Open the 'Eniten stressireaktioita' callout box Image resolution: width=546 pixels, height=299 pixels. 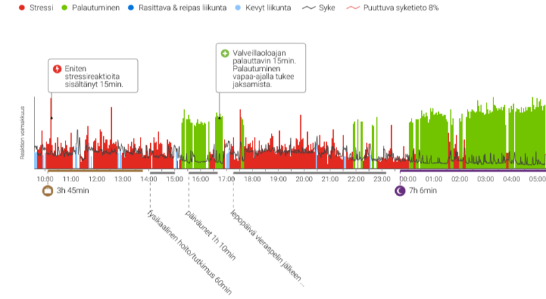93,75
